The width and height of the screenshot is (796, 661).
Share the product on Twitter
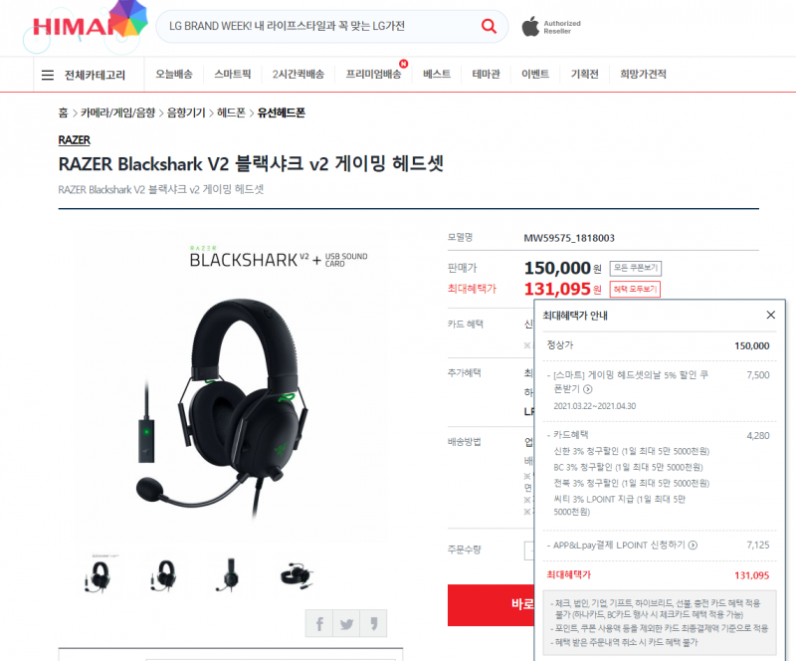[346, 623]
